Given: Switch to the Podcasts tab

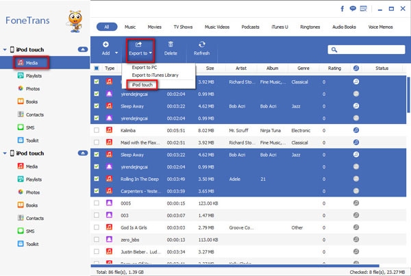Looking at the screenshot, I should pos(250,27).
